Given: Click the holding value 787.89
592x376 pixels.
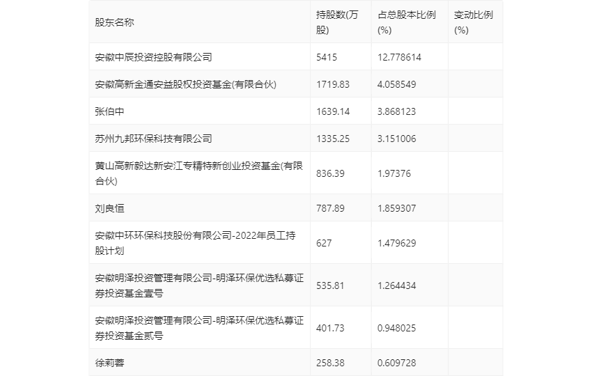Looking at the screenshot, I should click(x=330, y=208).
